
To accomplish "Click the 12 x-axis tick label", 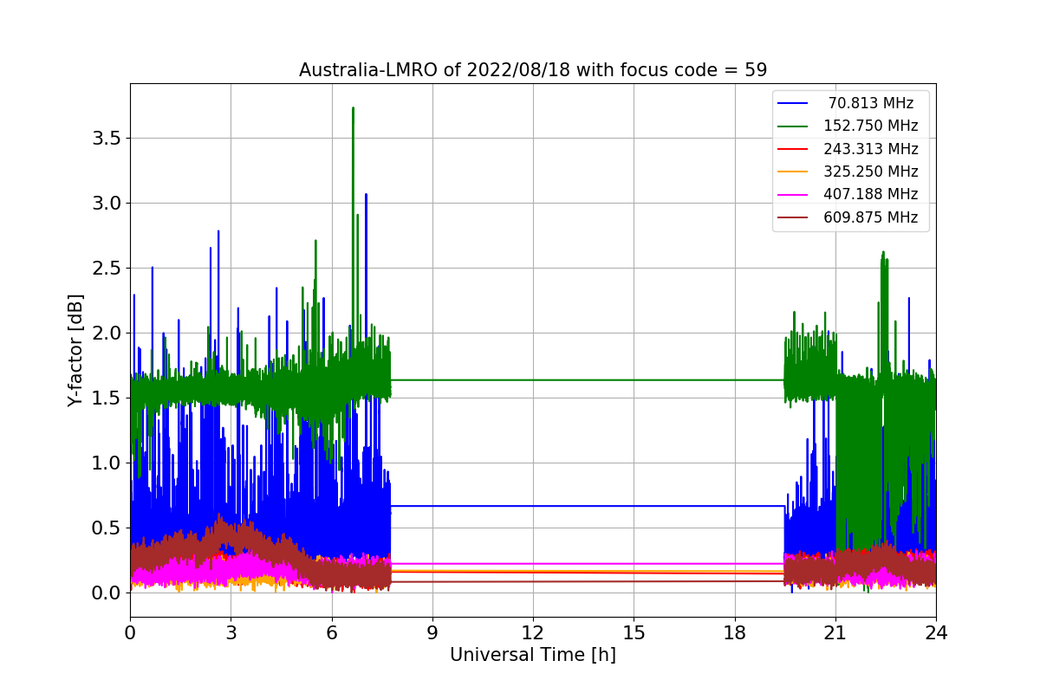I will [533, 633].
